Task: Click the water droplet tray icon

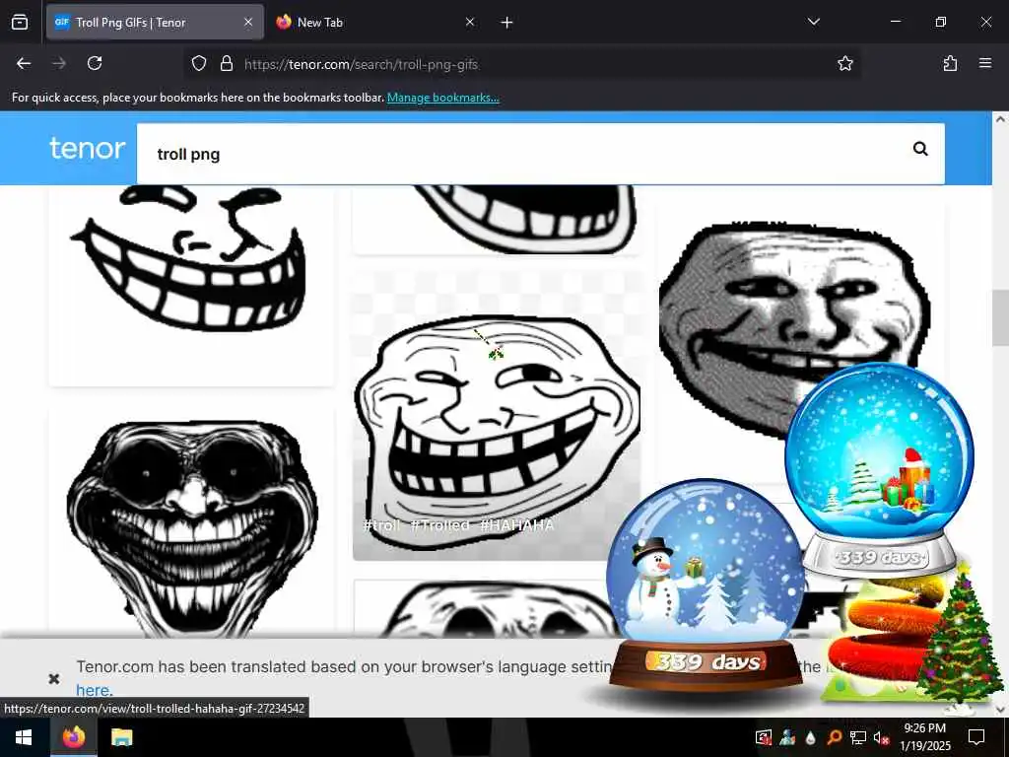Action: (x=811, y=737)
